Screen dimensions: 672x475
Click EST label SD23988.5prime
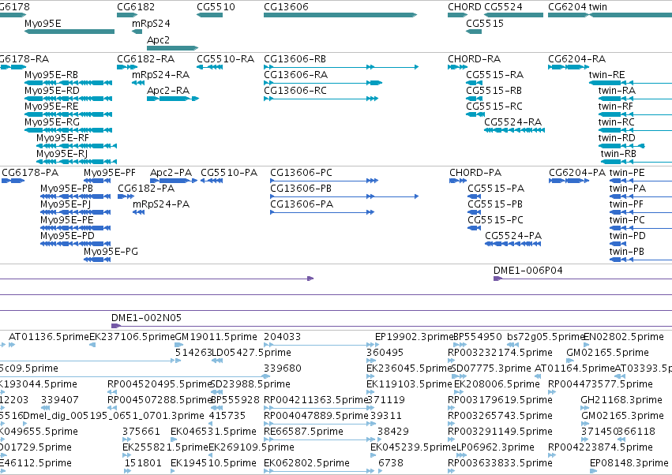pyautogui.click(x=250, y=383)
